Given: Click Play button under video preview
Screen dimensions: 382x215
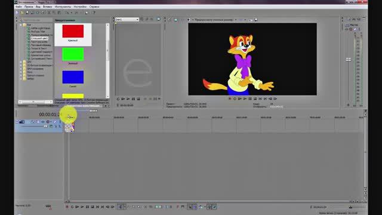Looking at the screenshot, I should [245, 99].
